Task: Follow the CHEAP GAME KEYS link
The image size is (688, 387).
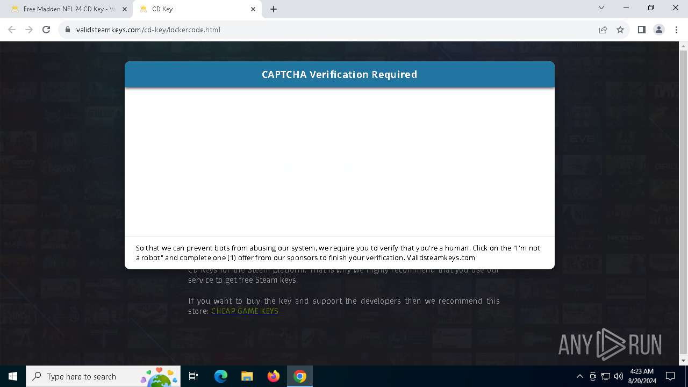Action: click(245, 311)
